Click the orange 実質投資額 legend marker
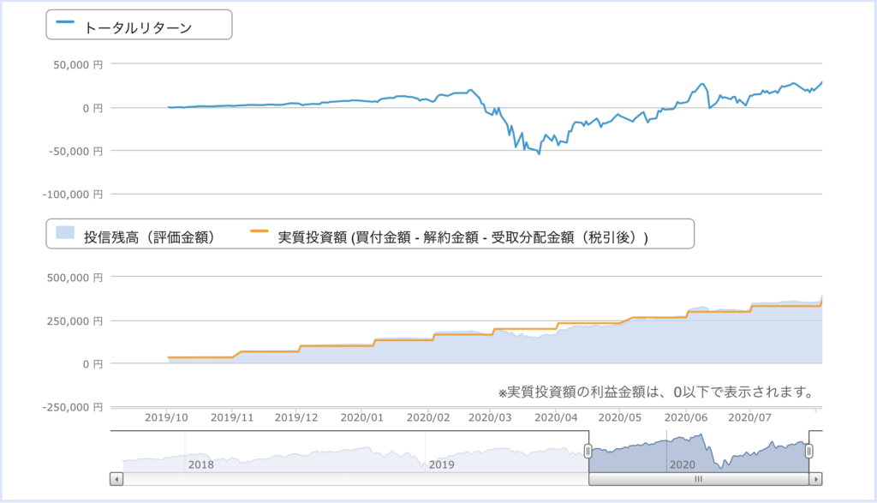Screen dimensions: 877x503 coord(260,231)
